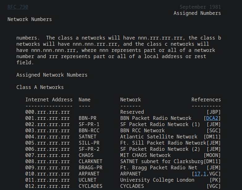The image size is (242, 190).
Task: Click the 'University College London' text
Action: [157, 180]
